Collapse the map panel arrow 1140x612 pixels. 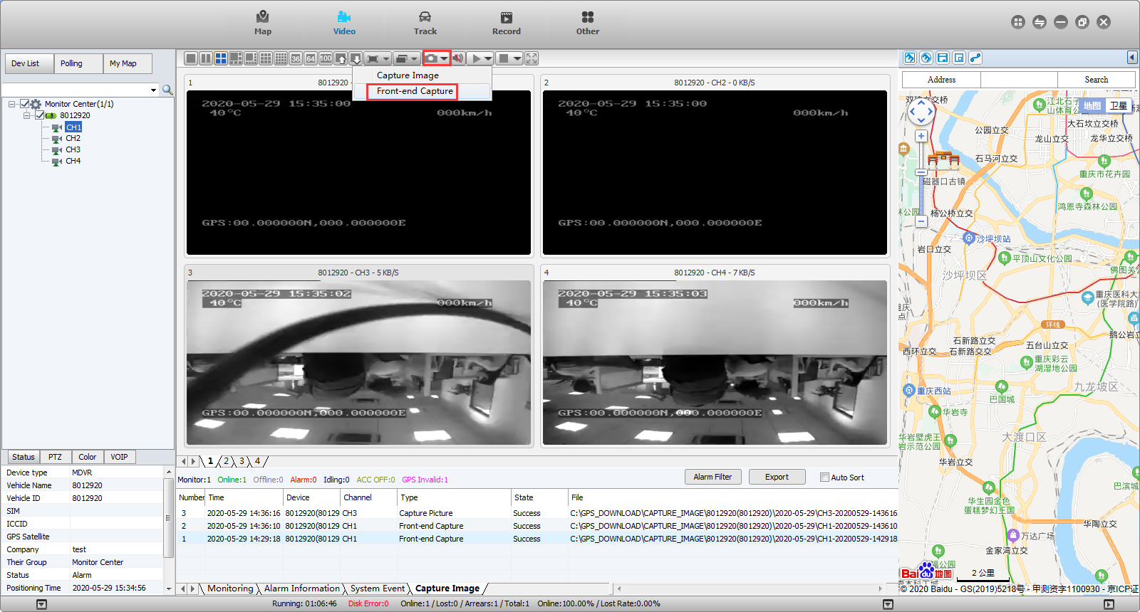(1132, 58)
